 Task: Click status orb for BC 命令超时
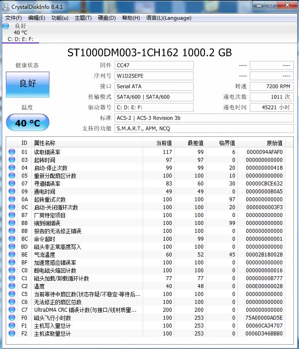click(x=12, y=239)
